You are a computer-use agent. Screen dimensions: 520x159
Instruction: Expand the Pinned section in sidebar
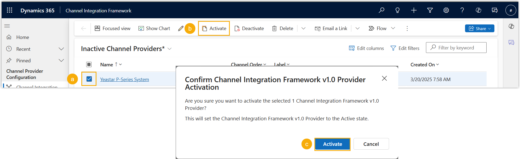click(x=61, y=60)
